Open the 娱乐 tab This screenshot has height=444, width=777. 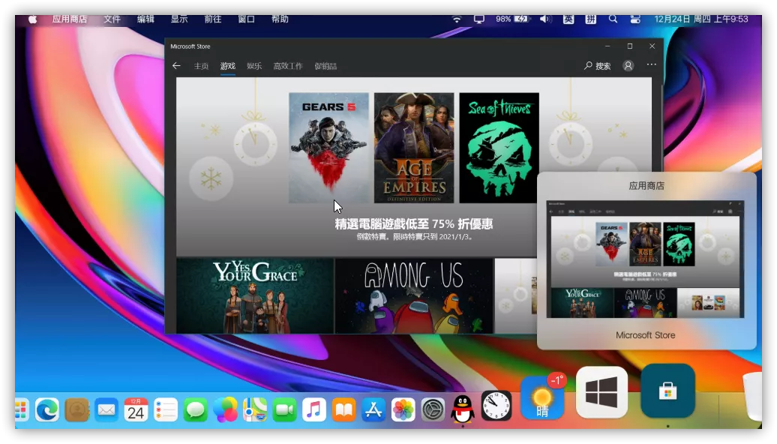[254, 66]
